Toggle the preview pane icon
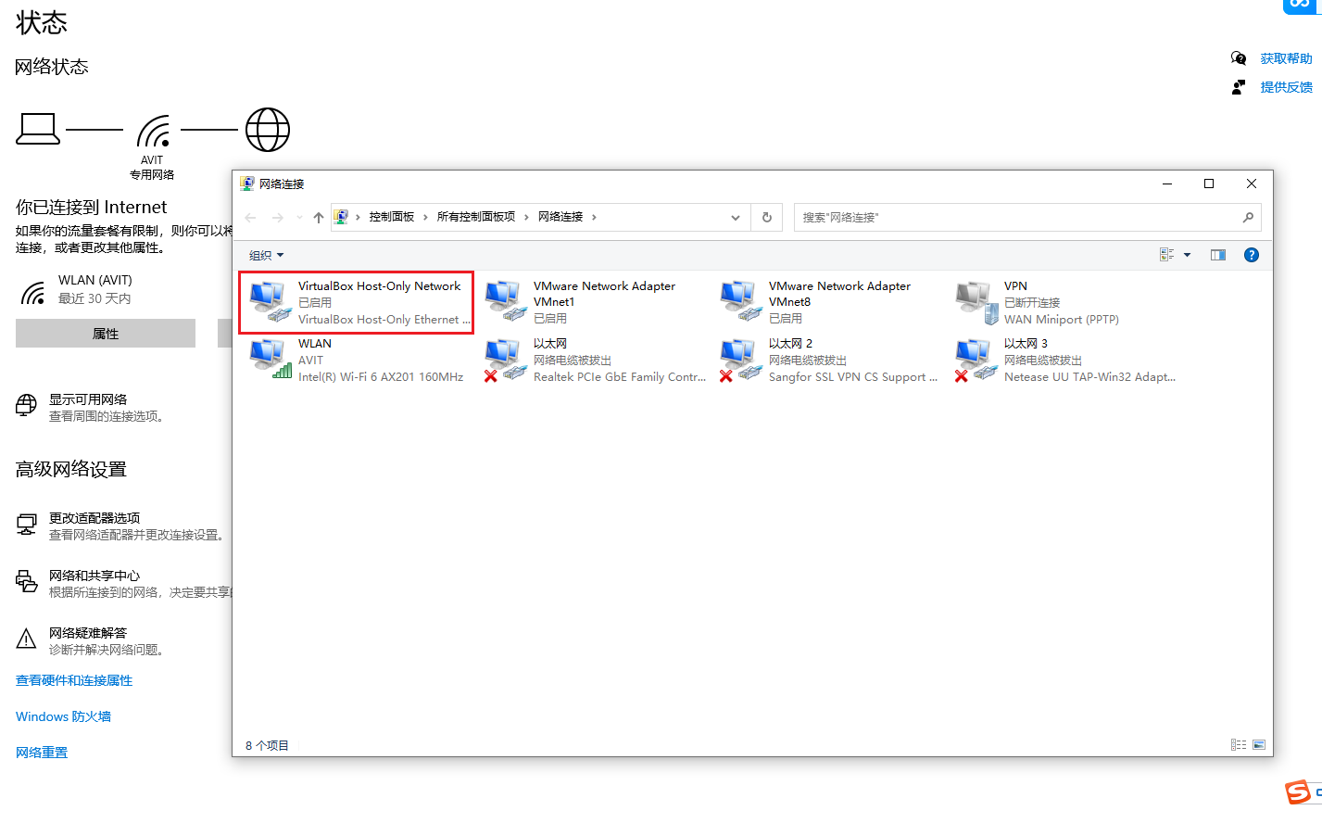The height and width of the screenshot is (823, 1322). tap(1218, 255)
